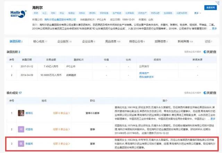Click the 2017-01-12 disclosure date cell

27,66
